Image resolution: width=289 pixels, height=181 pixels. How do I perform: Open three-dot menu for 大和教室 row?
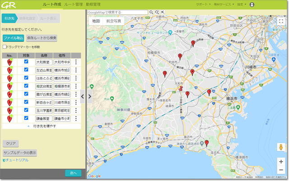(x=76, y=62)
